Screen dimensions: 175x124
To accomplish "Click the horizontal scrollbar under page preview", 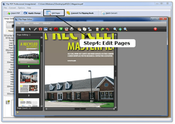I will [x=80, y=109].
